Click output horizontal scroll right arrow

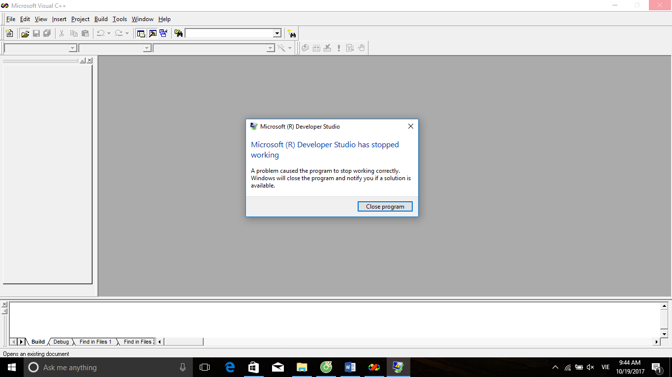point(656,342)
